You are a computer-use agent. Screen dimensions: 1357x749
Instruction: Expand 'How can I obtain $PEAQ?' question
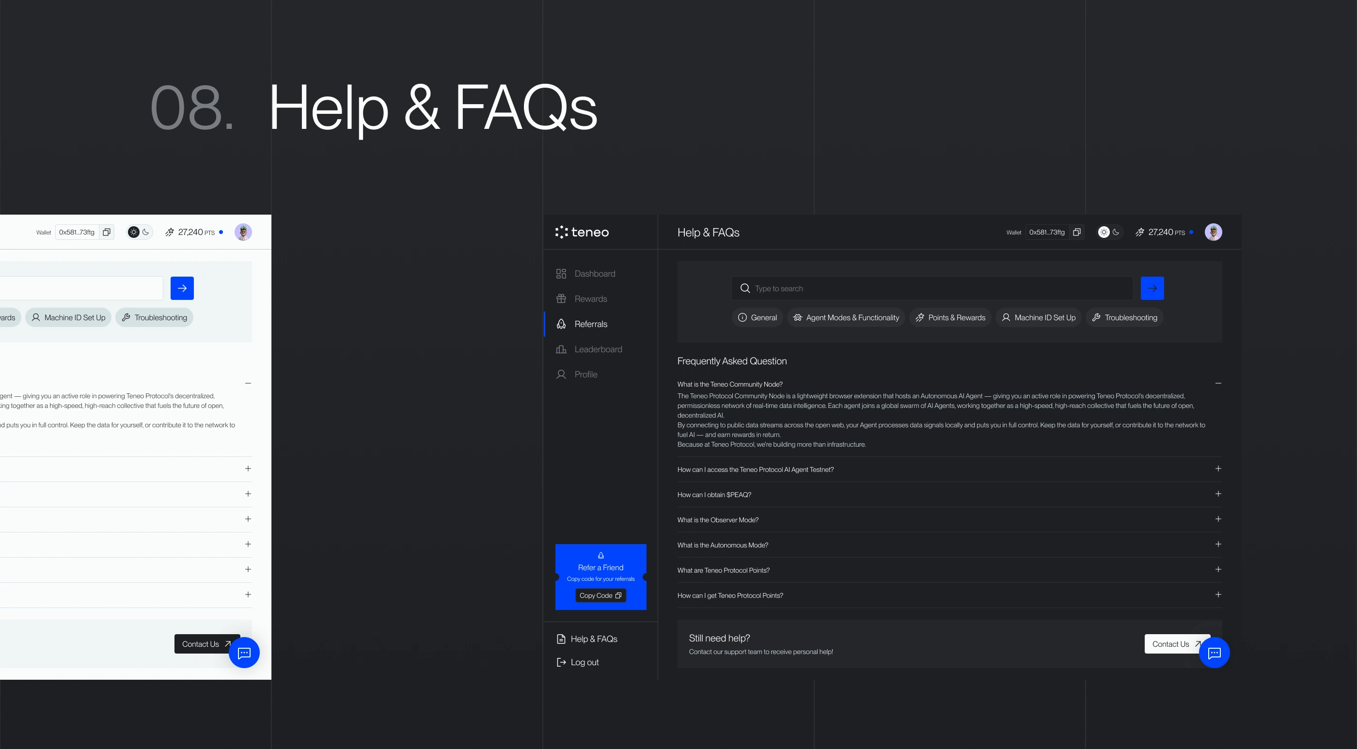click(x=1218, y=494)
